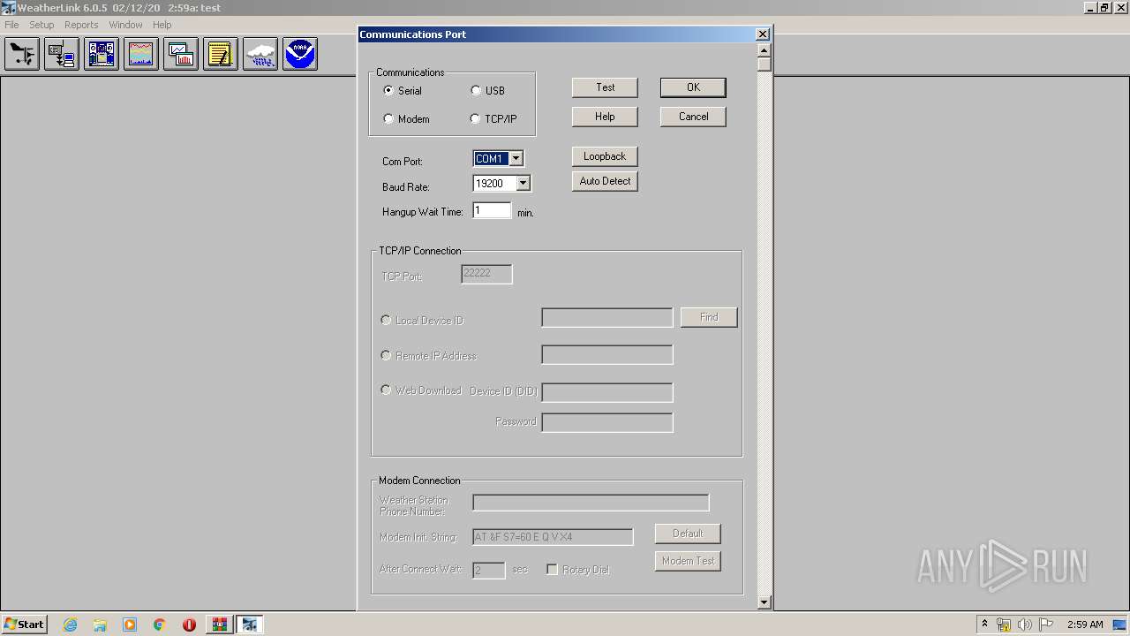Switch to WeatherLink taskbar button
Screen dimensions: 1130x636
point(250,625)
